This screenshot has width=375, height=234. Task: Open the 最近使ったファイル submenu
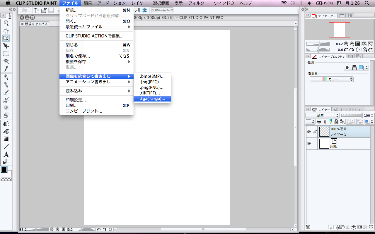96,27
